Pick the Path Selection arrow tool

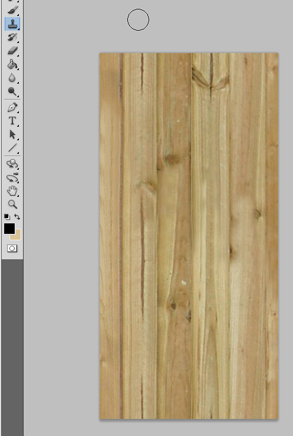(x=12, y=134)
